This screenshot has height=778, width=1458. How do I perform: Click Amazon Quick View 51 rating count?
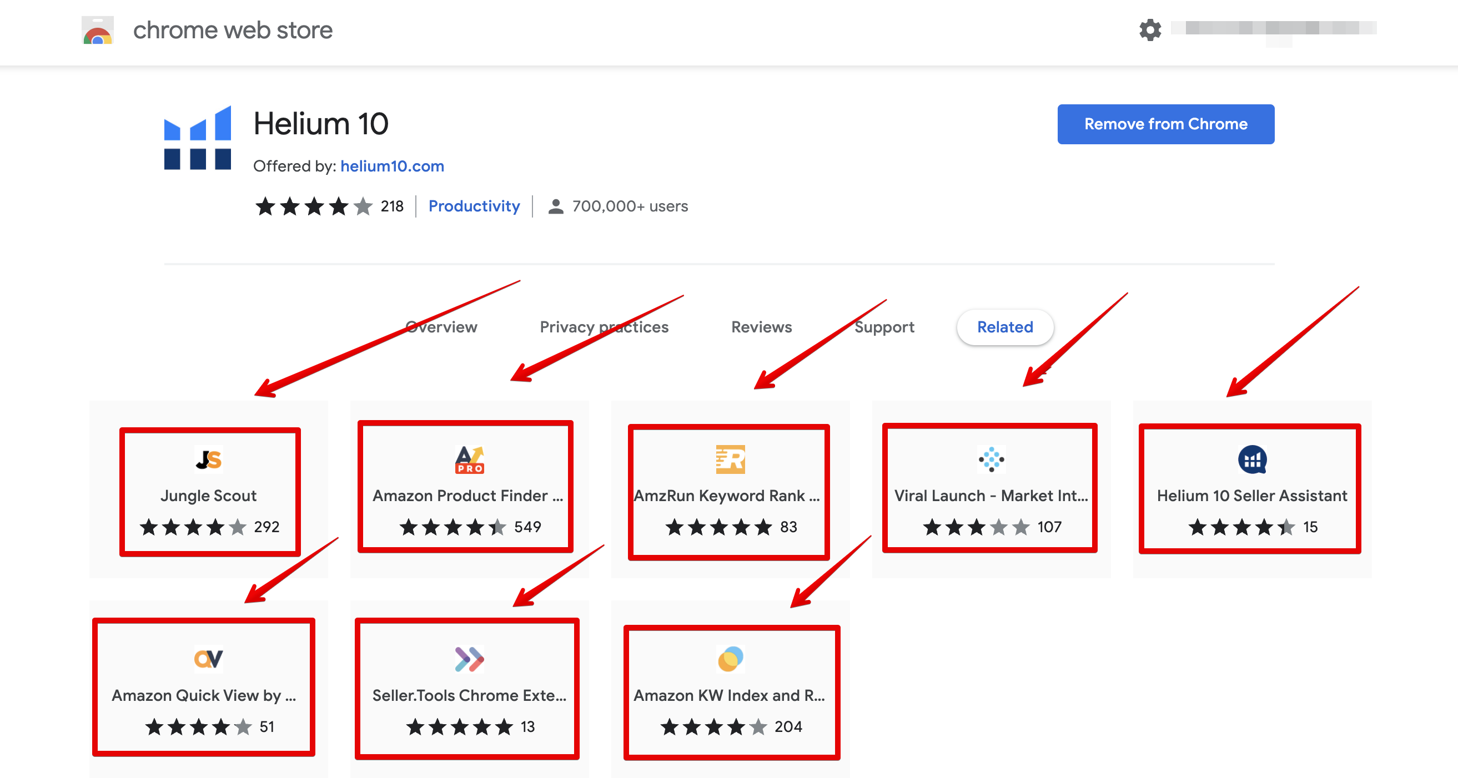(x=267, y=727)
